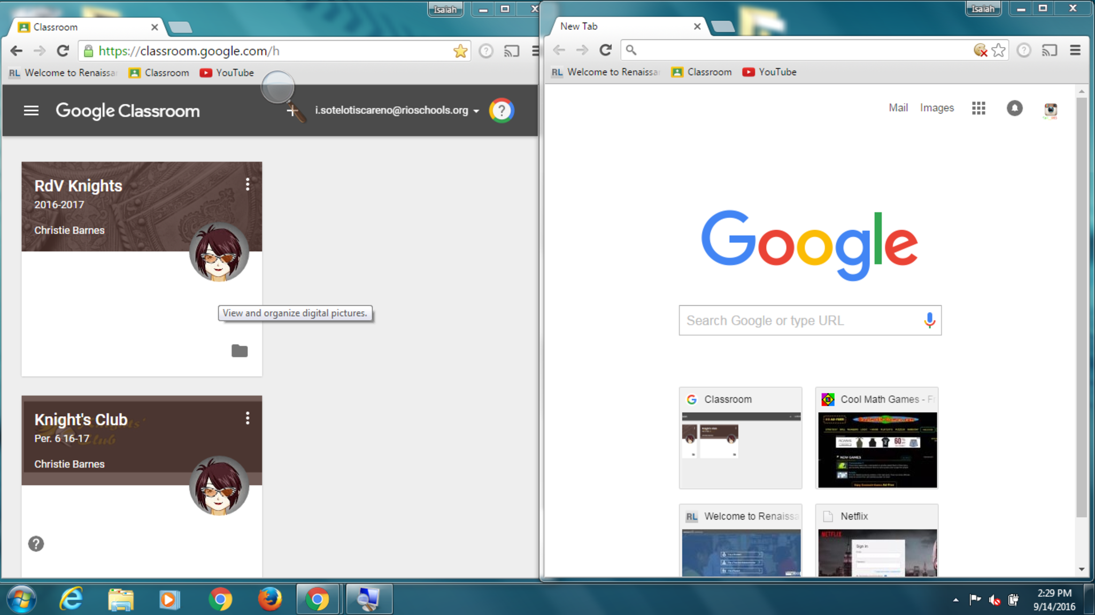Click the Mail link on Google page

click(x=898, y=108)
